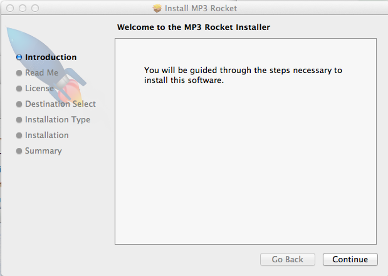388x276 pixels.
Task: Click the installer guidance message text
Action: click(x=243, y=75)
